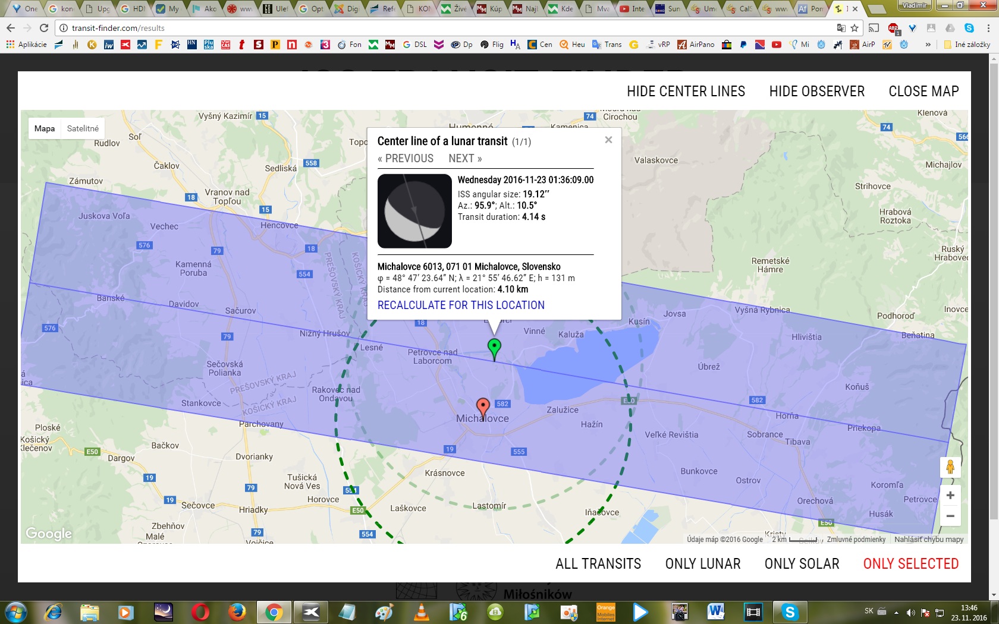
Task: Click the green center line map marker
Action: click(x=494, y=347)
